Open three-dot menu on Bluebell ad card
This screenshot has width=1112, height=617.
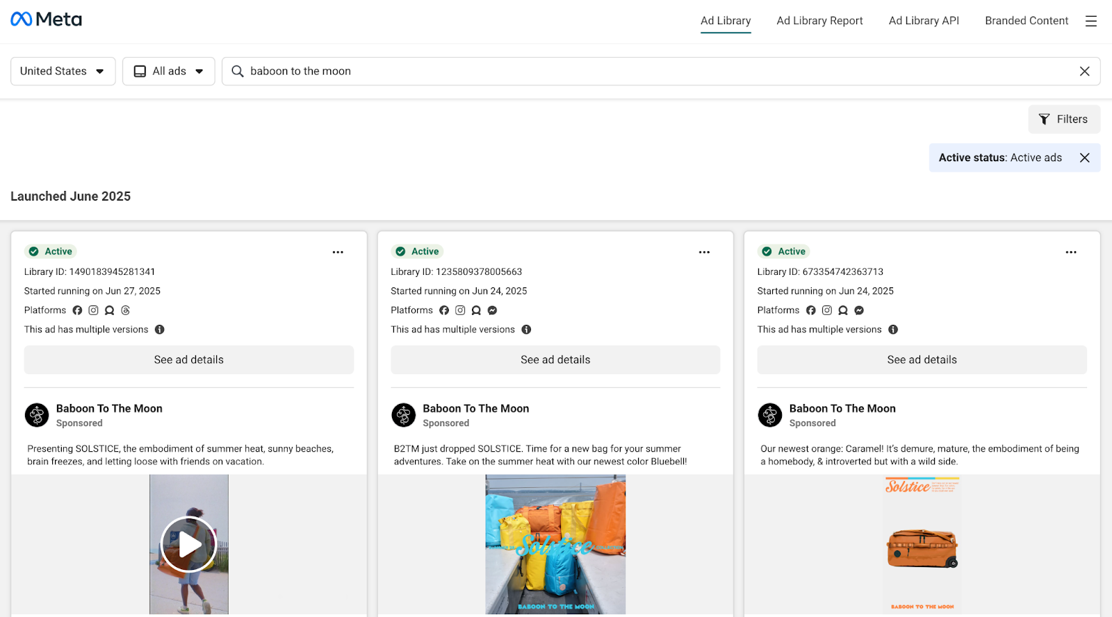(x=704, y=252)
